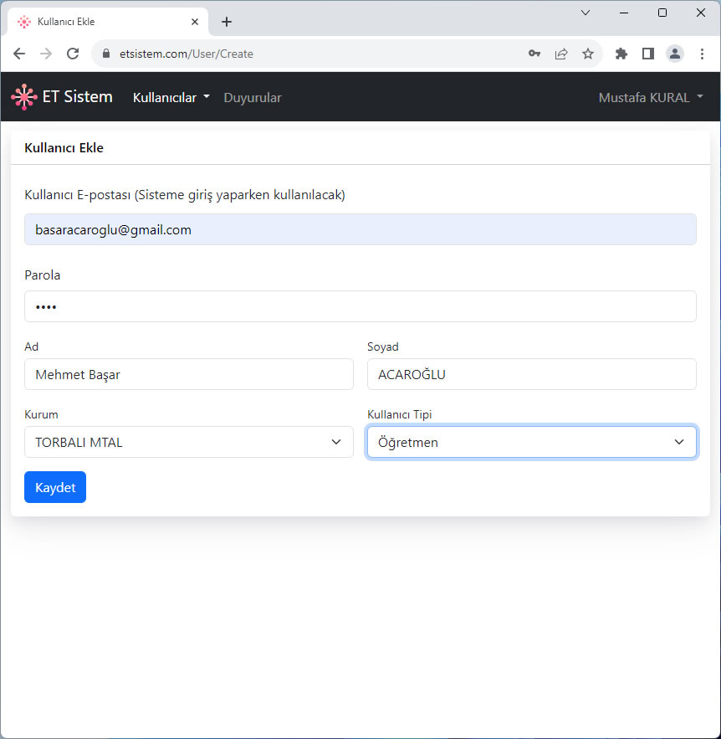The image size is (721, 739).
Task: Open the saved passwords key icon
Action: [534, 54]
